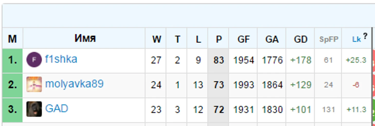The image size is (375, 126).
Task: Open the GAD player profile link
Action: [57, 109]
